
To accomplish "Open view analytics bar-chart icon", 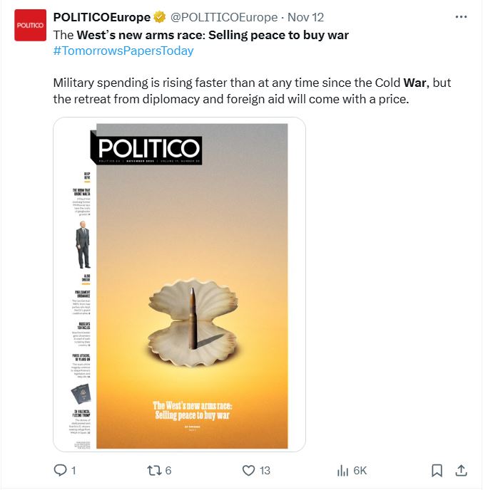I will (x=342, y=470).
